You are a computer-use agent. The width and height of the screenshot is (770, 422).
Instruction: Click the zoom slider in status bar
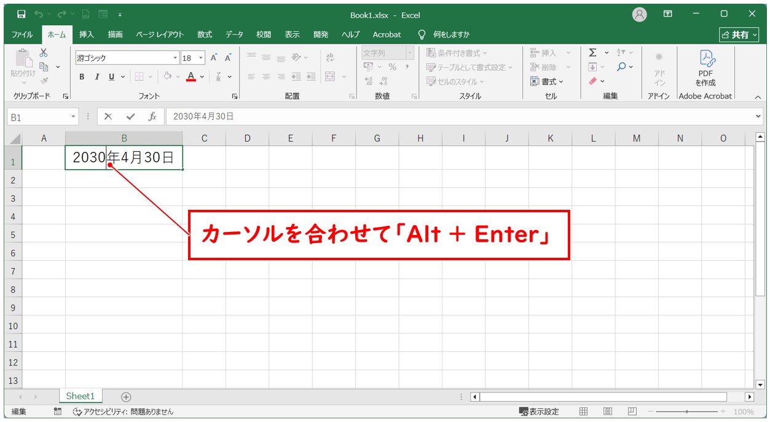(x=686, y=412)
